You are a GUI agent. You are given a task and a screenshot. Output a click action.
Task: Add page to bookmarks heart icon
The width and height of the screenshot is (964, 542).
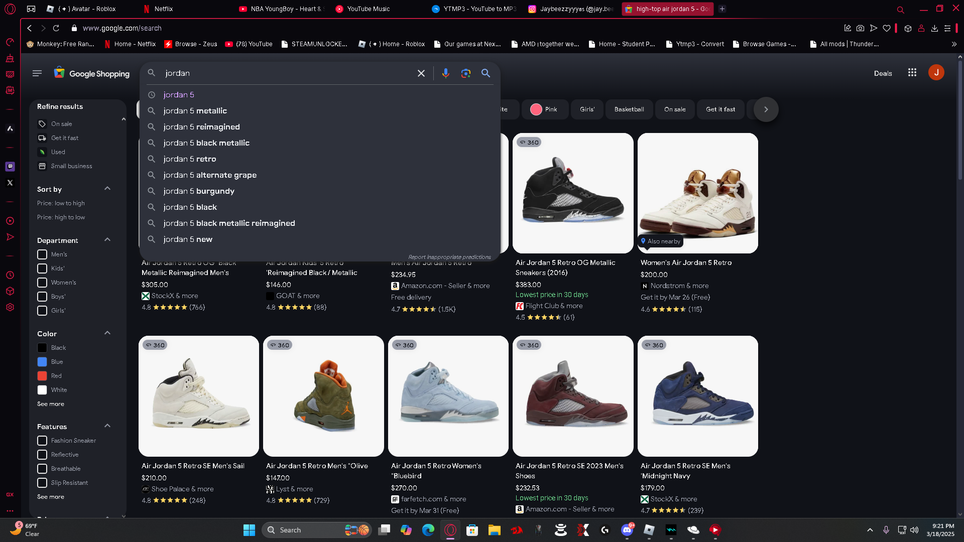point(887,28)
